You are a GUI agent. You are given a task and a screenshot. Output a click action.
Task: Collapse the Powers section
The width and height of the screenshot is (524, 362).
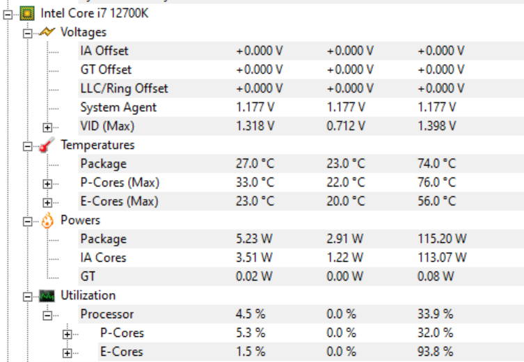(x=27, y=221)
